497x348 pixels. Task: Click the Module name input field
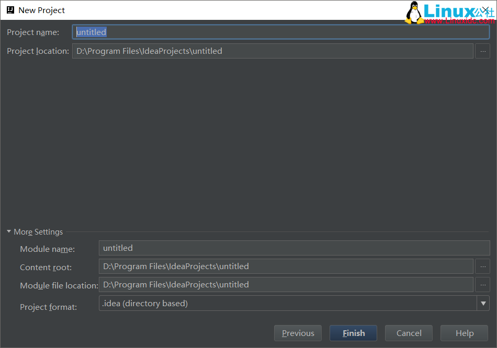click(294, 248)
